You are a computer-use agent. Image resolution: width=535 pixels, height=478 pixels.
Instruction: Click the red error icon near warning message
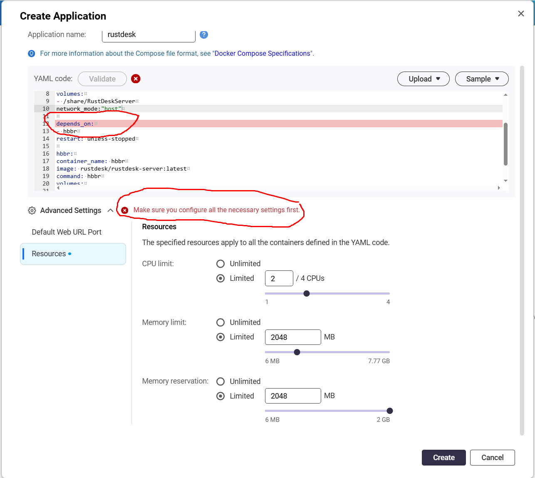coord(125,210)
